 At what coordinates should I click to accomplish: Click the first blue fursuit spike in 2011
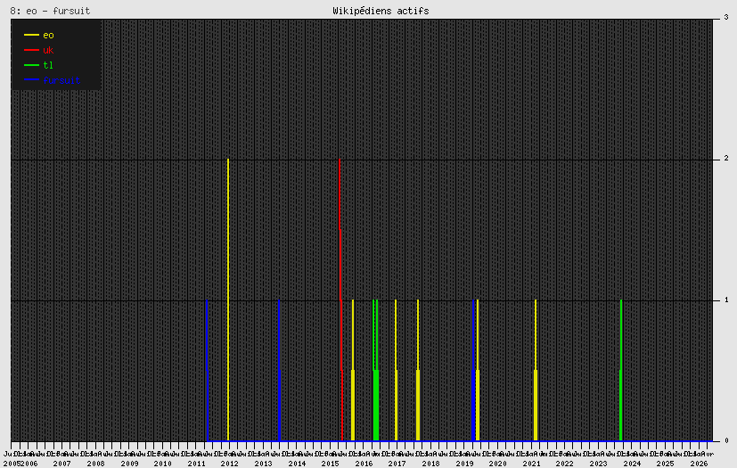click(x=207, y=370)
